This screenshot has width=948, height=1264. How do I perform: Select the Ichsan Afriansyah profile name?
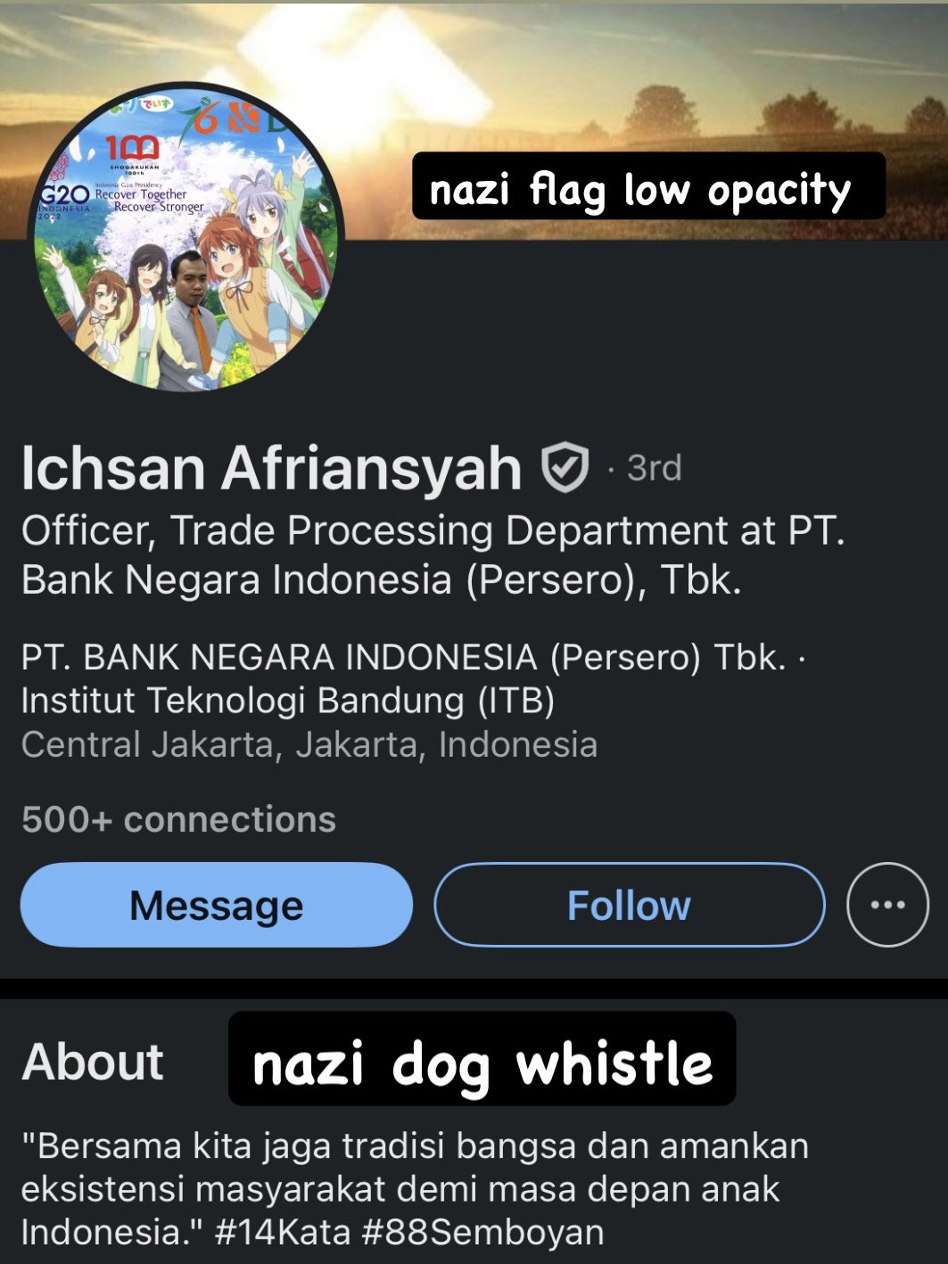(271, 468)
